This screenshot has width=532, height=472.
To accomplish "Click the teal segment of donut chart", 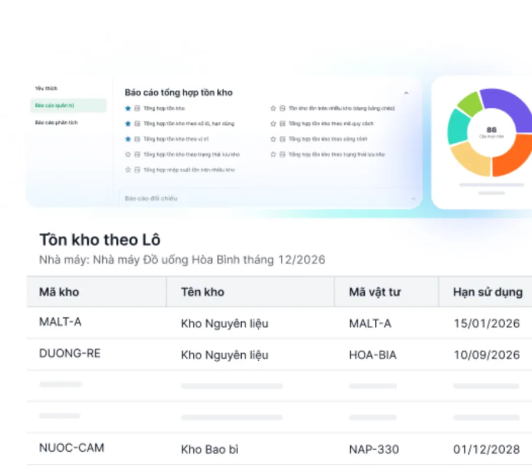I will click(458, 127).
